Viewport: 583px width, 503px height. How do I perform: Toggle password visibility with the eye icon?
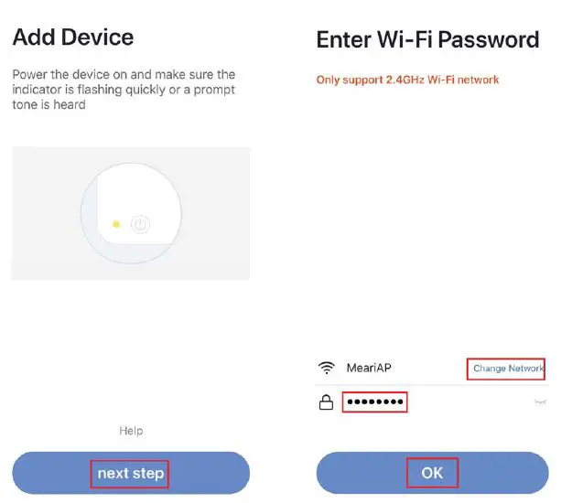click(540, 402)
